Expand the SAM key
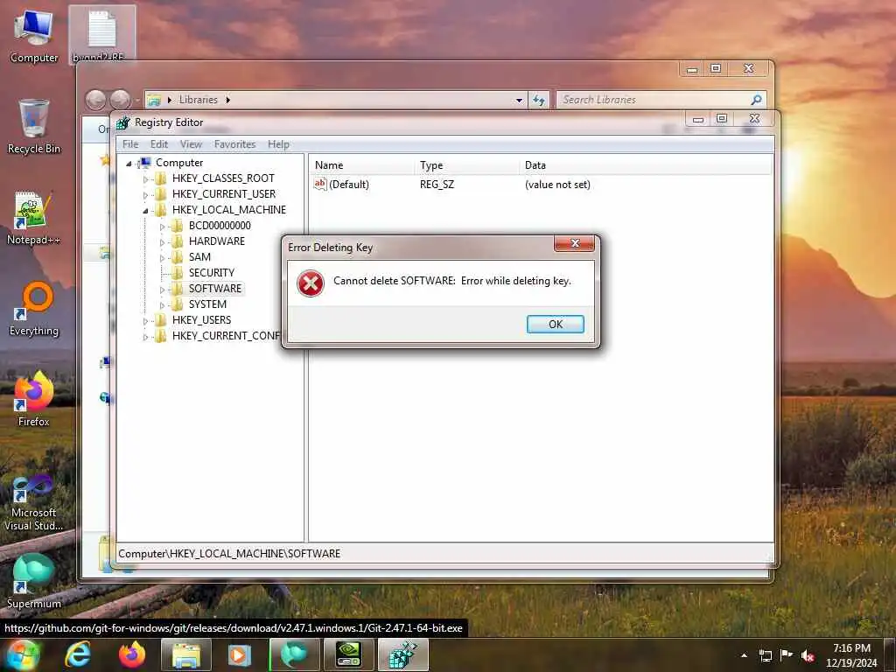The height and width of the screenshot is (672, 896). coord(162,258)
